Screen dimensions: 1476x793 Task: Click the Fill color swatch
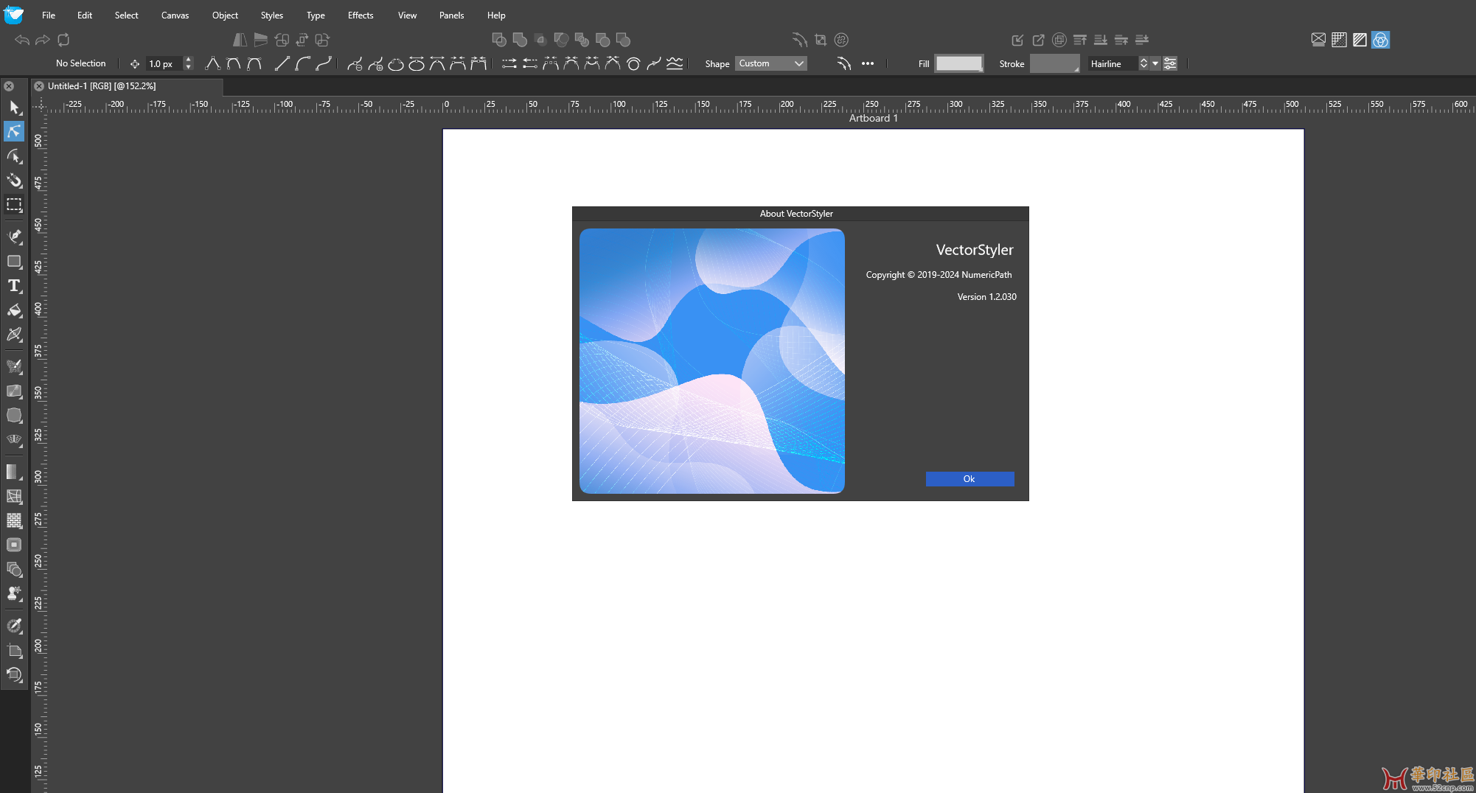[959, 64]
